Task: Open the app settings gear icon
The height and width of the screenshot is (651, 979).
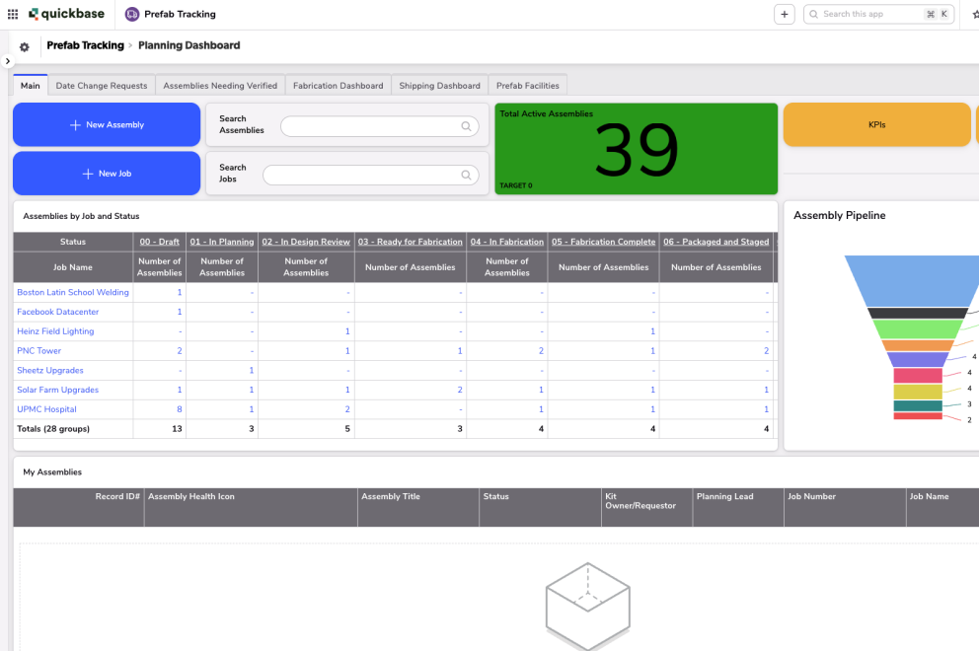Action: (24, 45)
